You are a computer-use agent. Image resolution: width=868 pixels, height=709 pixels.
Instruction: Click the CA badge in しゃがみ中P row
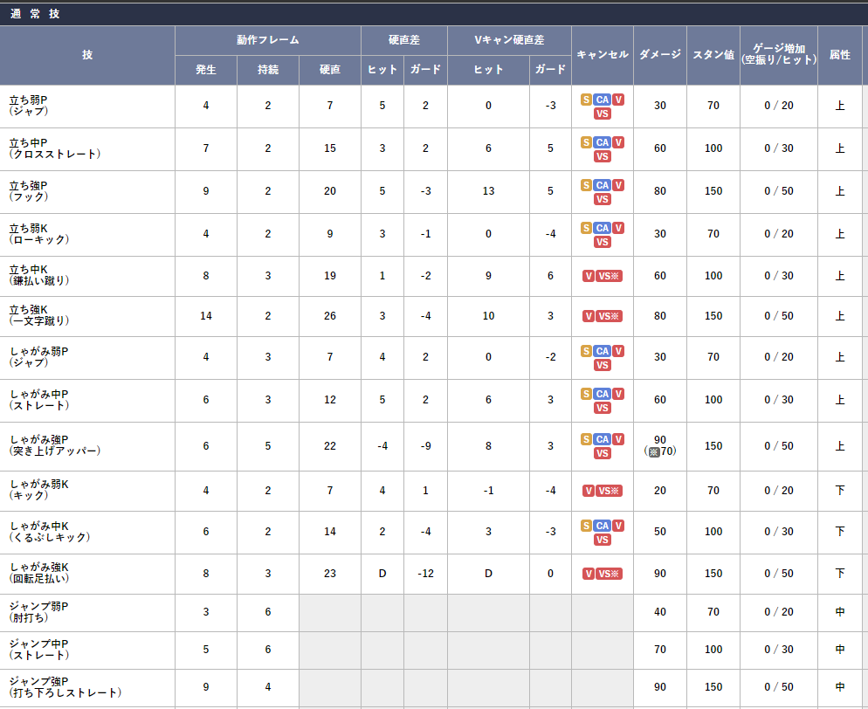click(x=603, y=394)
